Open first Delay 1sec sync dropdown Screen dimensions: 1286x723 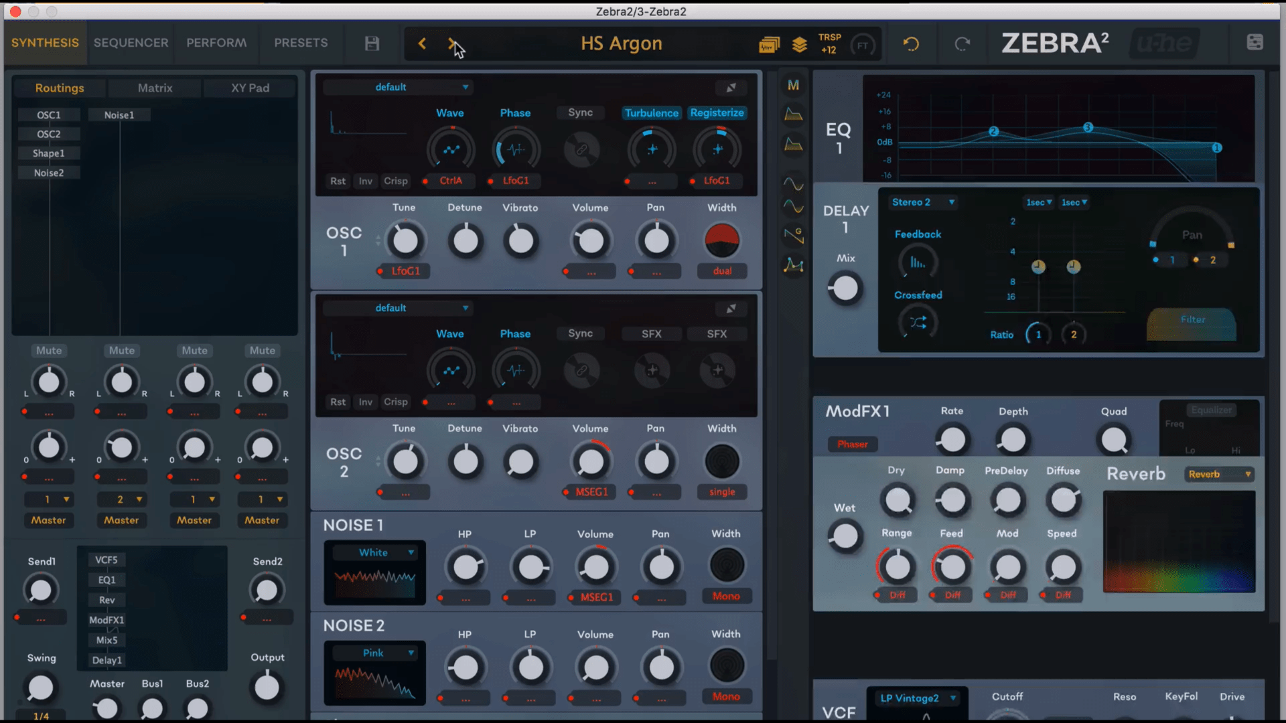click(1039, 202)
